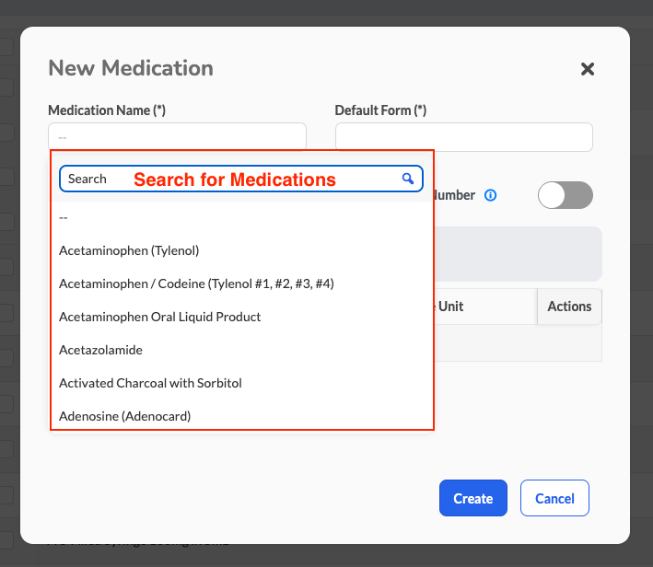This screenshot has width=653, height=567.
Task: Click the blue info icon beside Number
Action: pyautogui.click(x=490, y=195)
